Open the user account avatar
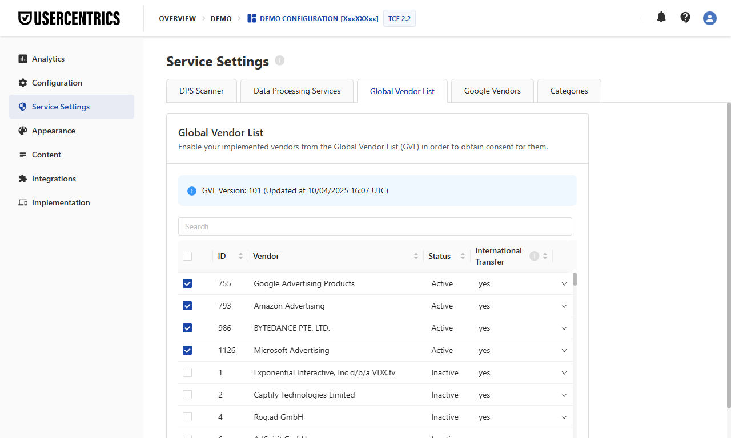This screenshot has height=438, width=731. [710, 18]
